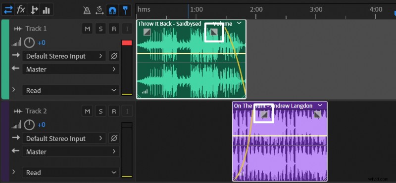This screenshot has width=396, height=183.
Task: Show the EQ view bars icon
Action: point(47,10)
